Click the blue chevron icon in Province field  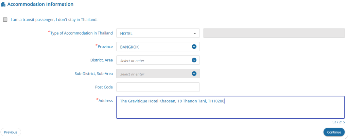tap(194, 47)
